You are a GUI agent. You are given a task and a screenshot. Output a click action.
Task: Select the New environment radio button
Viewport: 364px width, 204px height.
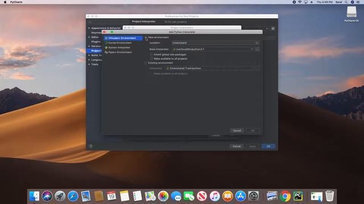pos(146,37)
